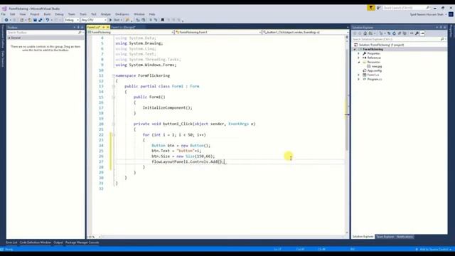The width and height of the screenshot is (455, 256).
Task: Open the Debug menu
Action: [x=59, y=14]
